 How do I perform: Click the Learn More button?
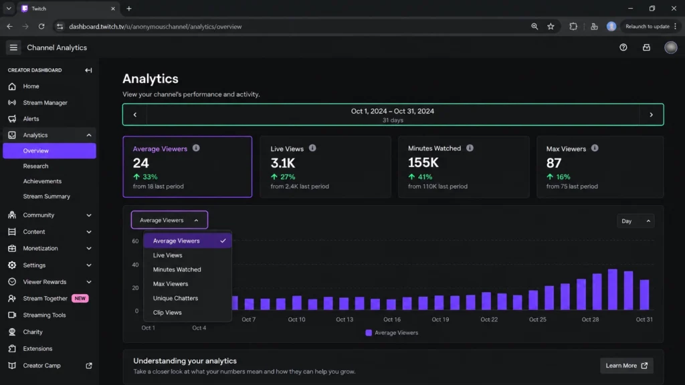tap(626, 366)
